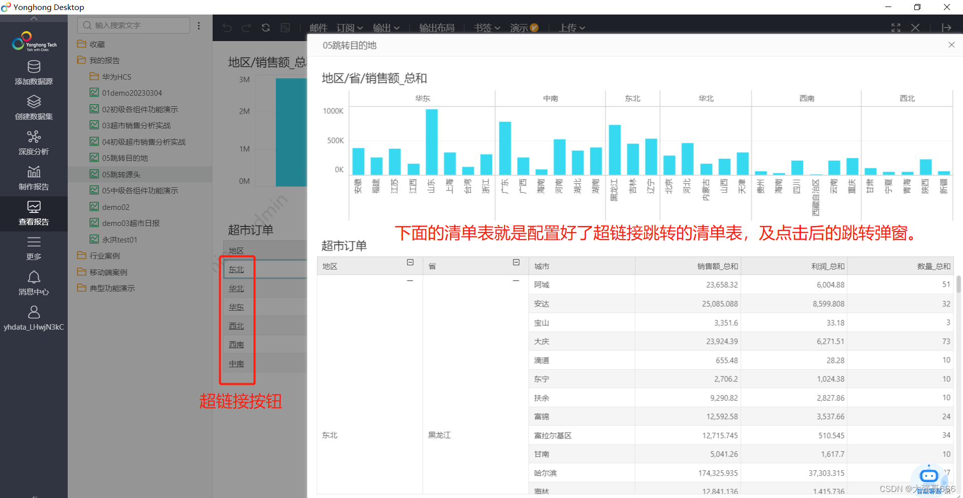
Task: Select report 05跳转源头
Action: click(x=140, y=174)
